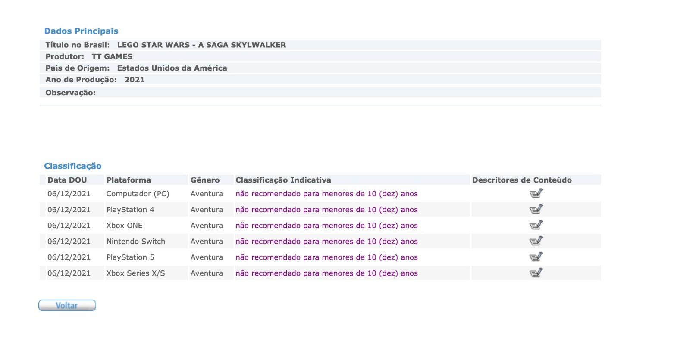Viewport: 690px width, 350px height.
Task: Open content descriptors for Computador (PC) row
Action: 536,194
